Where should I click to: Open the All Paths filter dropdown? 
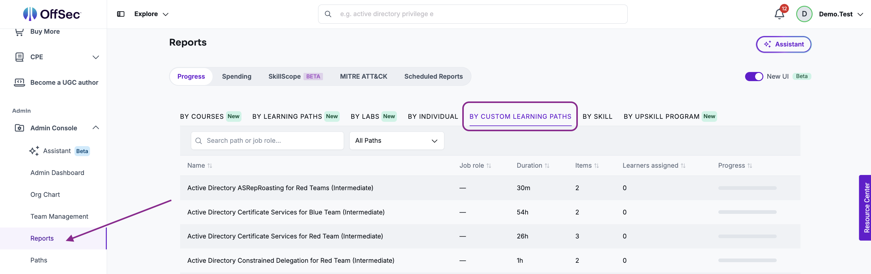(x=396, y=141)
